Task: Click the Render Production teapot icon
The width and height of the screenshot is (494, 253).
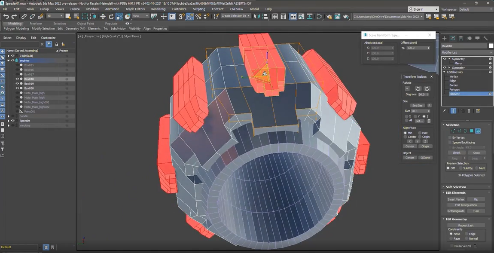Action: pos(346,17)
